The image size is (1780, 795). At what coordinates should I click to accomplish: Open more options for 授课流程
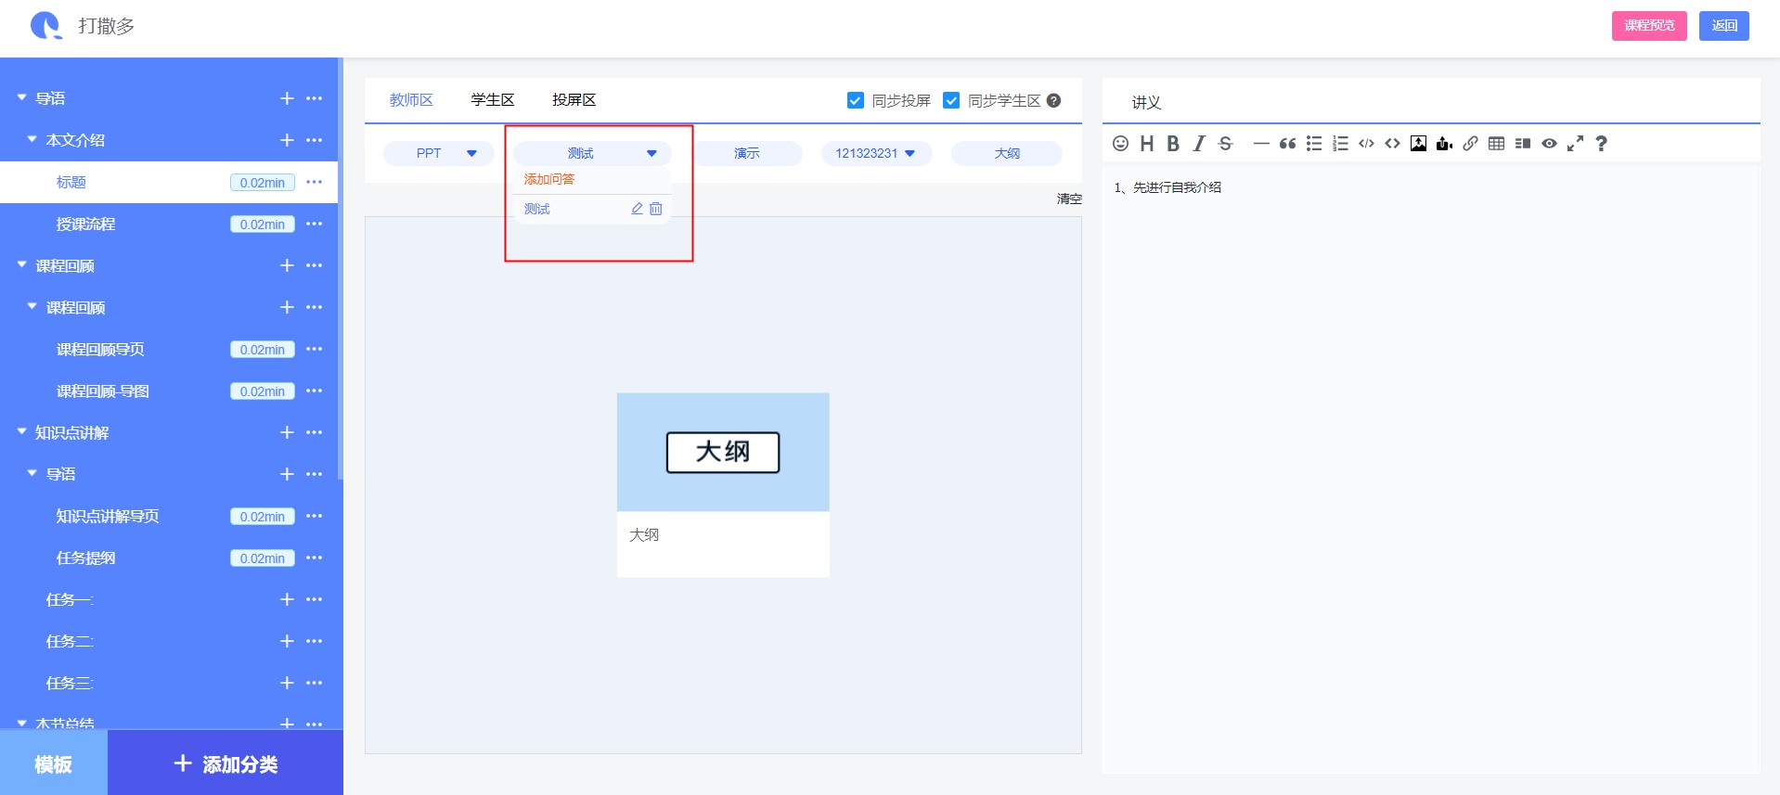point(315,224)
